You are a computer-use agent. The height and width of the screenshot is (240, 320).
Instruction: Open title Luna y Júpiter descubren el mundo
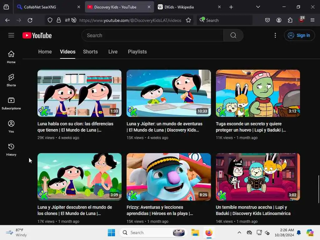tap(75, 210)
